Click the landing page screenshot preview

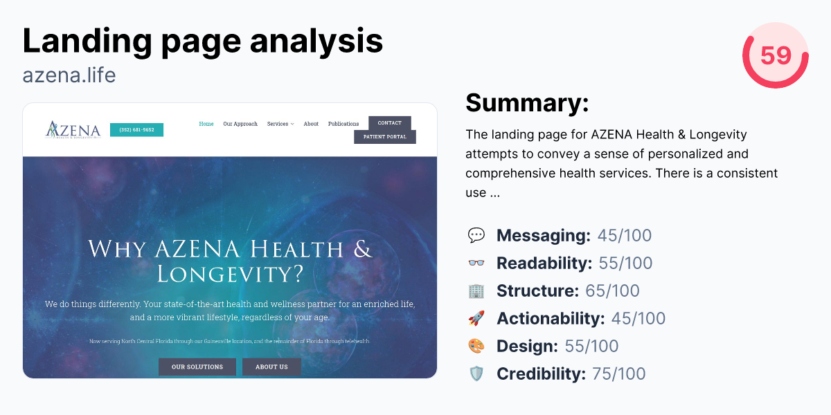pyautogui.click(x=230, y=241)
